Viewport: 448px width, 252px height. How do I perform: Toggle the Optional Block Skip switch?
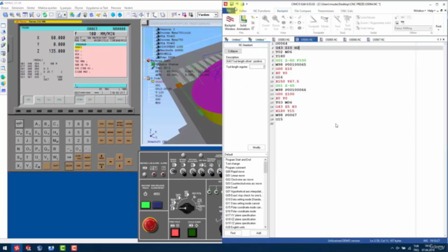[x=192, y=171]
